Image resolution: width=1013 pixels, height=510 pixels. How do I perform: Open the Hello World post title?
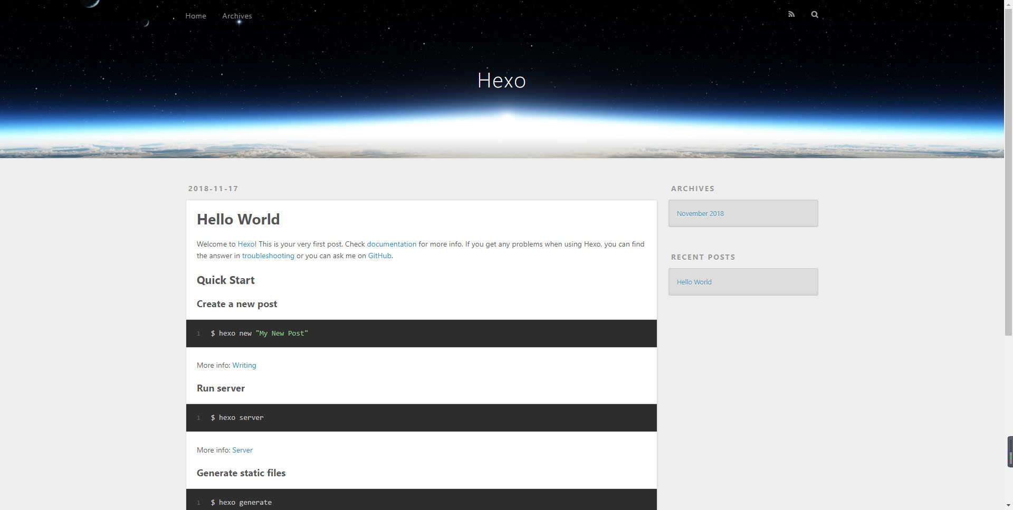238,219
